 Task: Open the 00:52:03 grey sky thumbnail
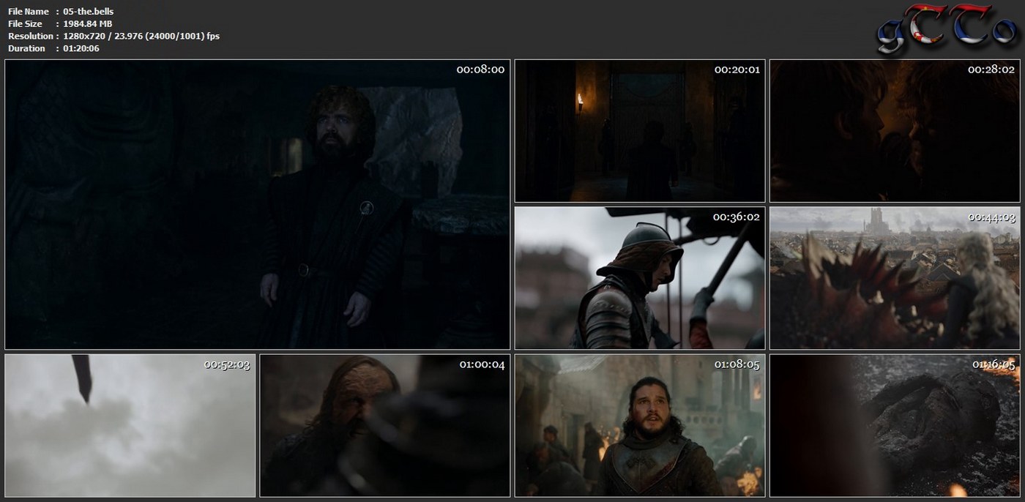pos(130,426)
